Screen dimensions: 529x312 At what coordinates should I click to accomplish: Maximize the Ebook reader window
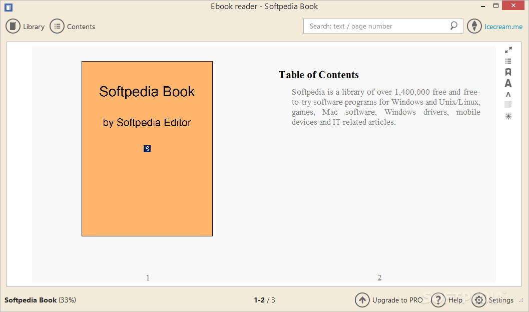495,6
